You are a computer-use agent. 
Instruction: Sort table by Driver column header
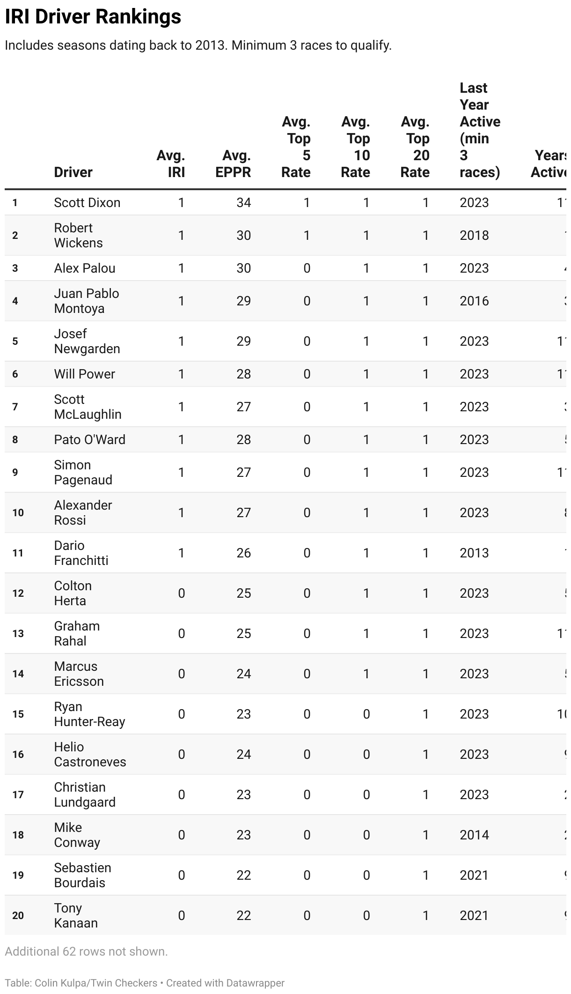tap(73, 172)
